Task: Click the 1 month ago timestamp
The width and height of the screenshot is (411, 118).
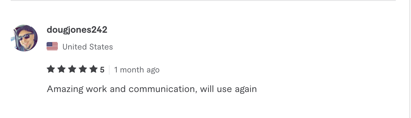Action: (x=137, y=70)
